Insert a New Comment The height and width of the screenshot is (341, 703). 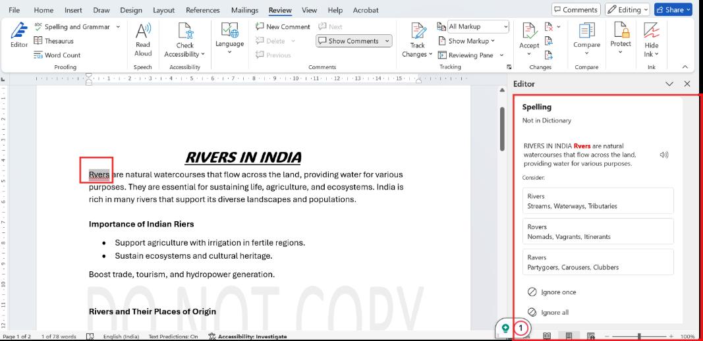click(x=283, y=26)
